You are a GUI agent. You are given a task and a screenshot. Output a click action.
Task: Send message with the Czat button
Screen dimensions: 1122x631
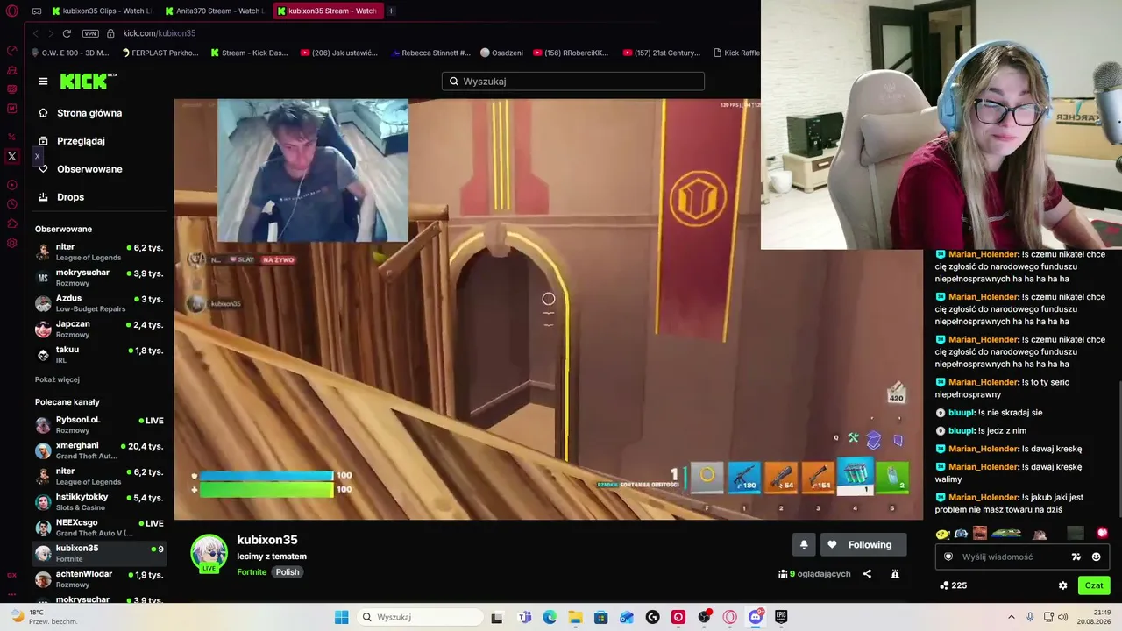tap(1094, 585)
